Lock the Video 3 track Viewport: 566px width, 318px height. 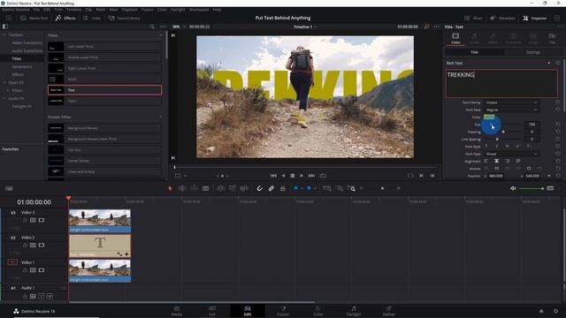pos(25,220)
